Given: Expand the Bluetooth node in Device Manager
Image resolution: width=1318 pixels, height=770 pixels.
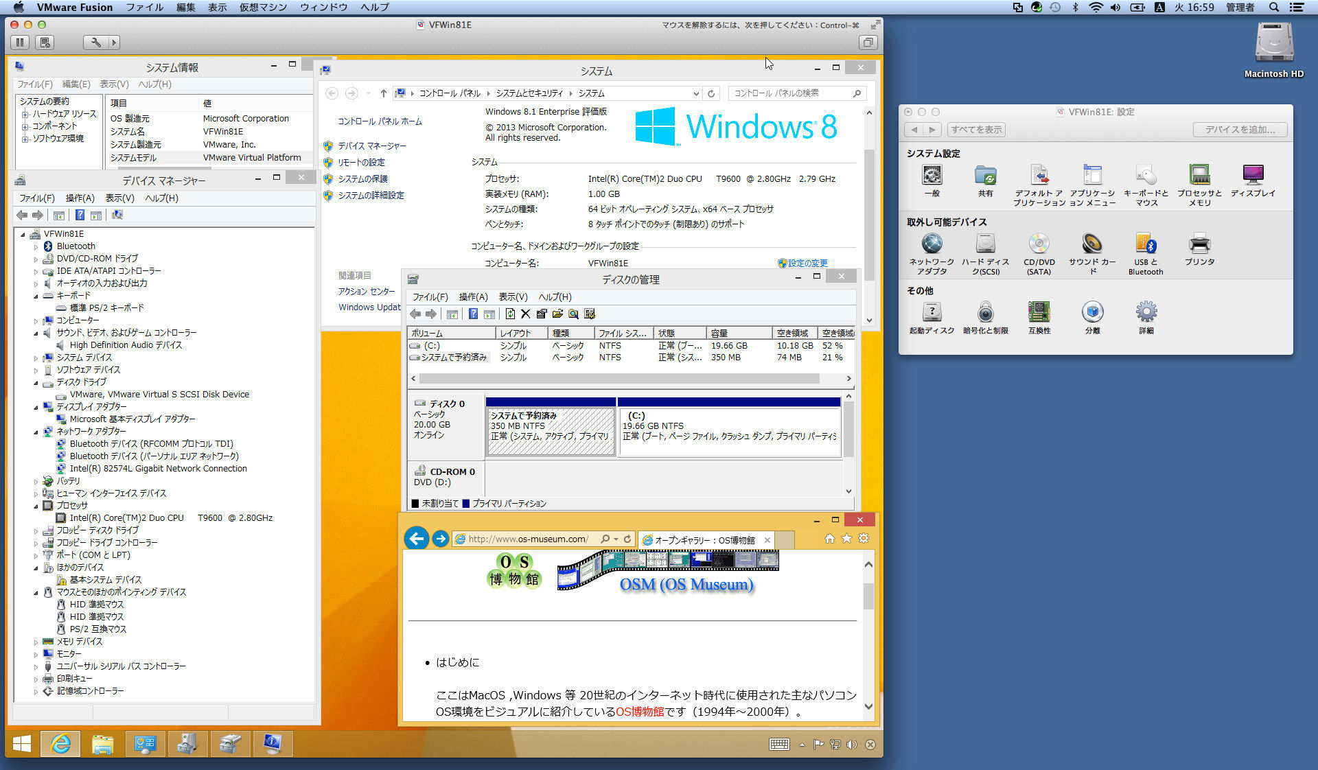Looking at the screenshot, I should pyautogui.click(x=36, y=246).
